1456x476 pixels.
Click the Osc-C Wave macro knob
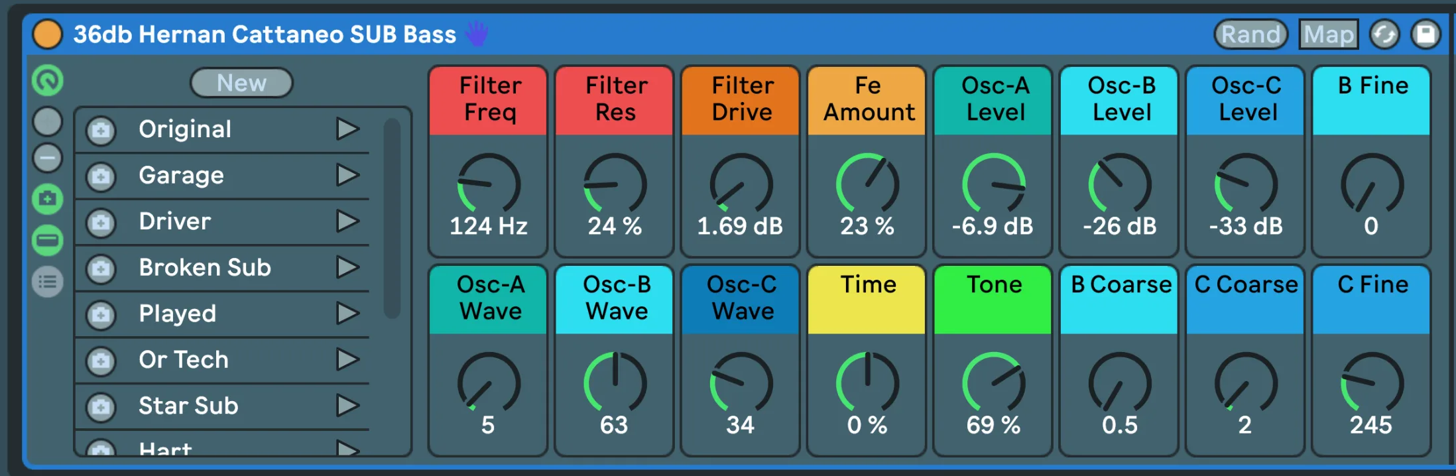[x=741, y=383]
